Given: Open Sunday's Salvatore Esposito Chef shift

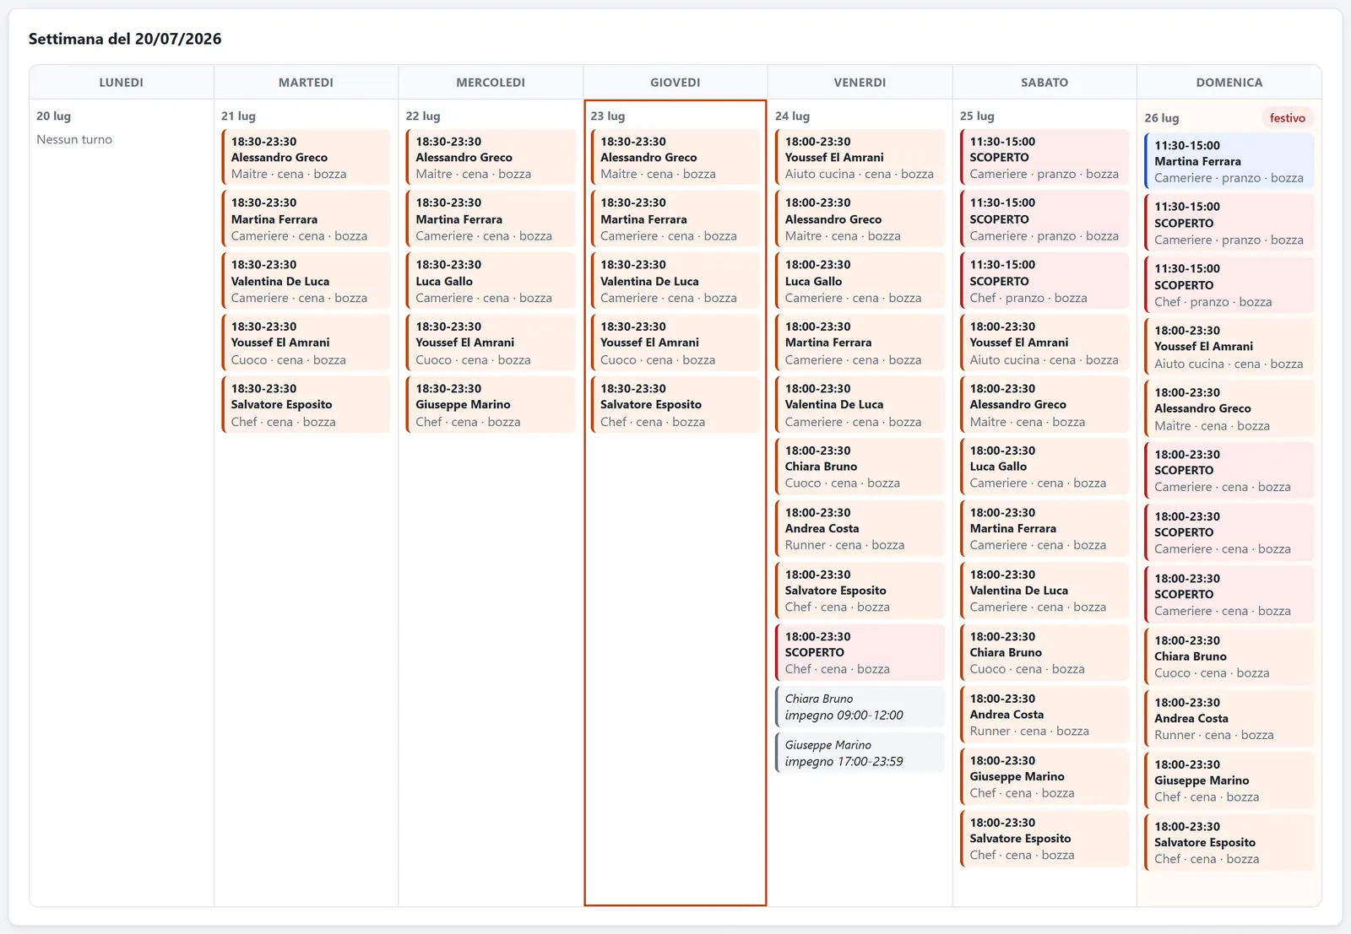Looking at the screenshot, I should coord(1229,843).
